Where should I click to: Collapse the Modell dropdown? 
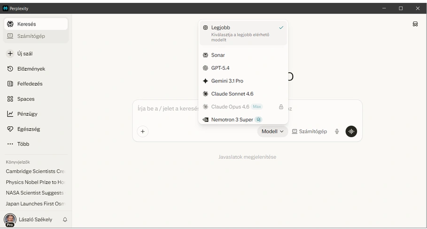272,131
